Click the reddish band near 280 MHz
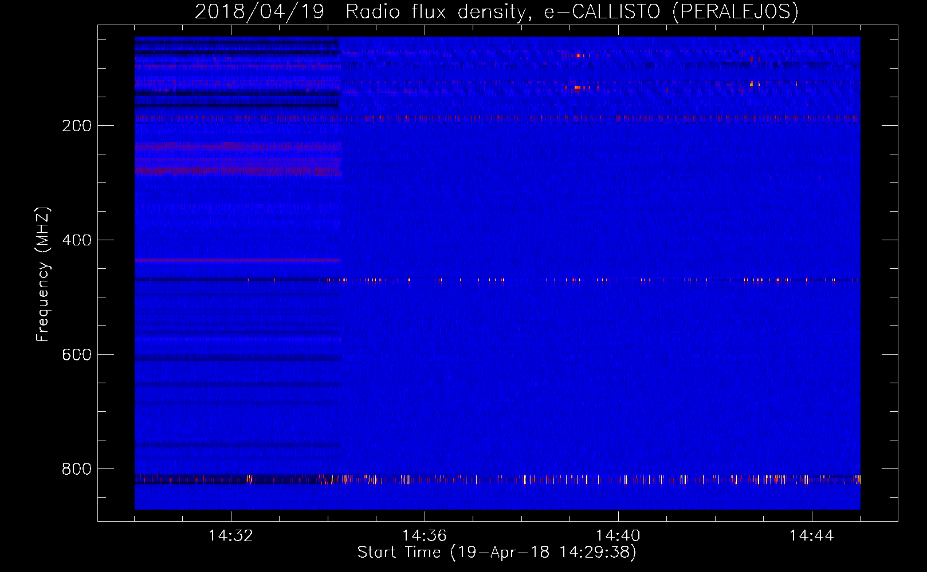The height and width of the screenshot is (572, 927). [238, 169]
